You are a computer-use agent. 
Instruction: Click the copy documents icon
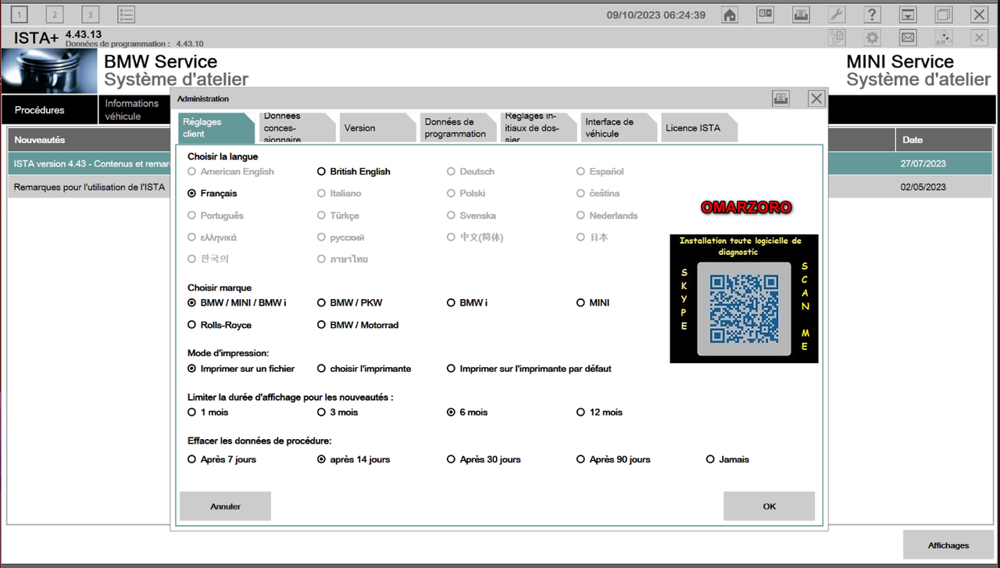point(836,38)
